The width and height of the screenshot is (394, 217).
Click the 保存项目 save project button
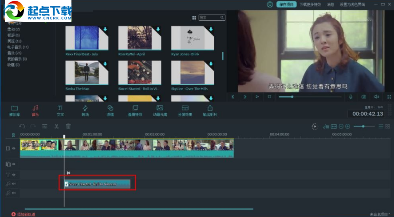[x=286, y=4]
